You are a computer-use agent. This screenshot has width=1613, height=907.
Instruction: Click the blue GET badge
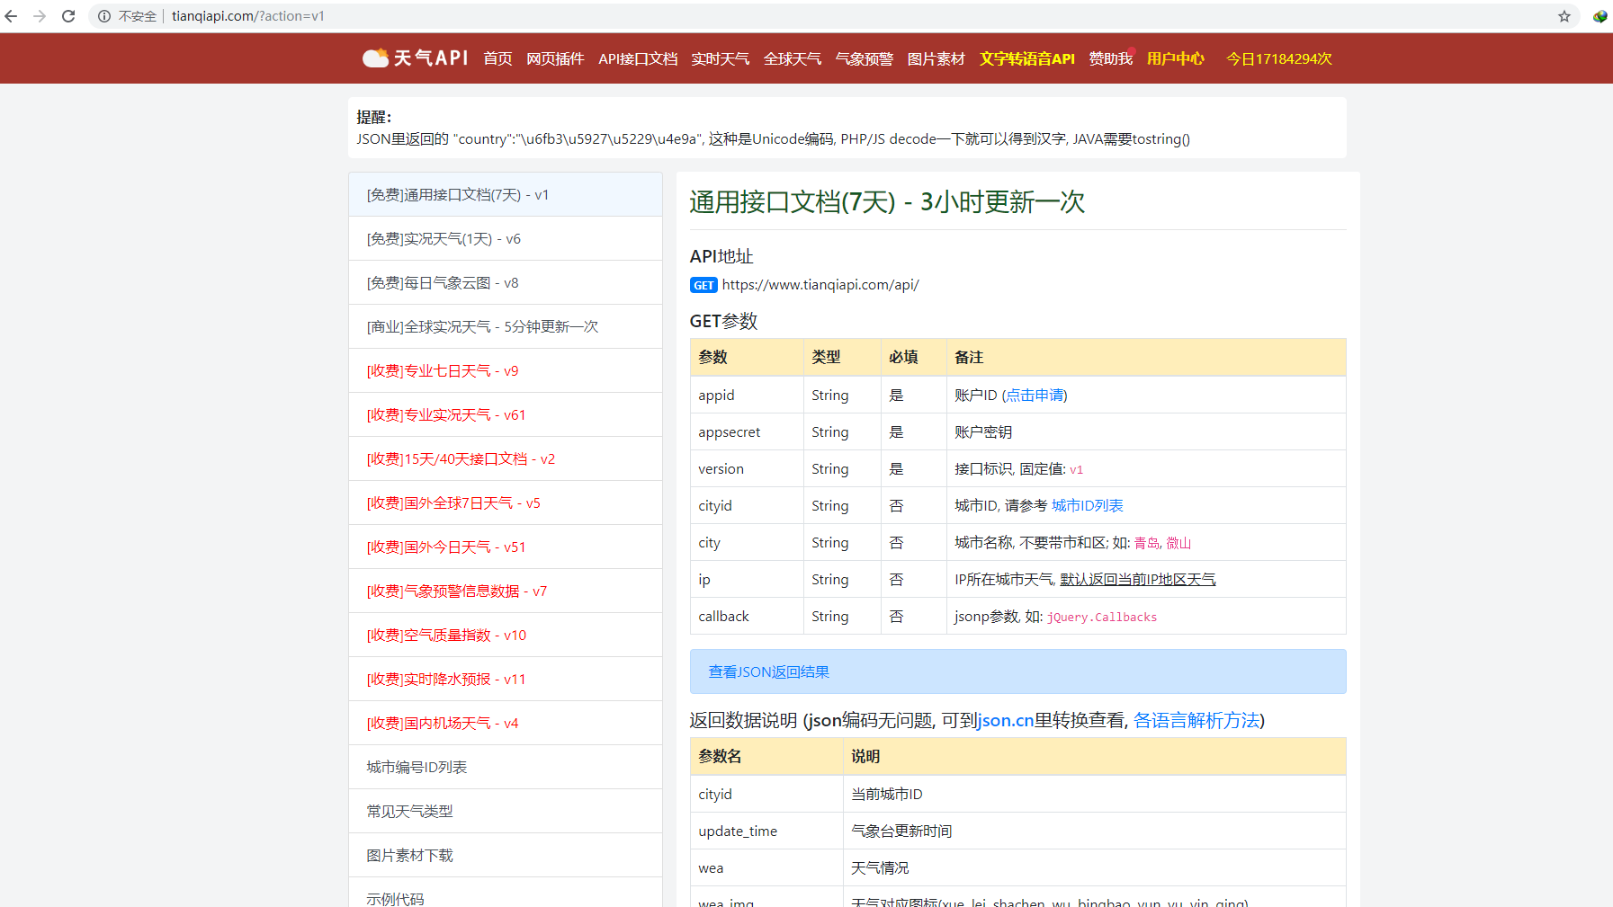(703, 285)
